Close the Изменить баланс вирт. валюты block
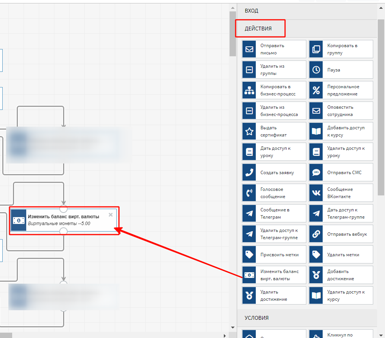The height and width of the screenshot is (338, 385). (x=111, y=215)
